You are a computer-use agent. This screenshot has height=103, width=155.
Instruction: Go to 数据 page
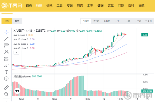tap(100, 6)
